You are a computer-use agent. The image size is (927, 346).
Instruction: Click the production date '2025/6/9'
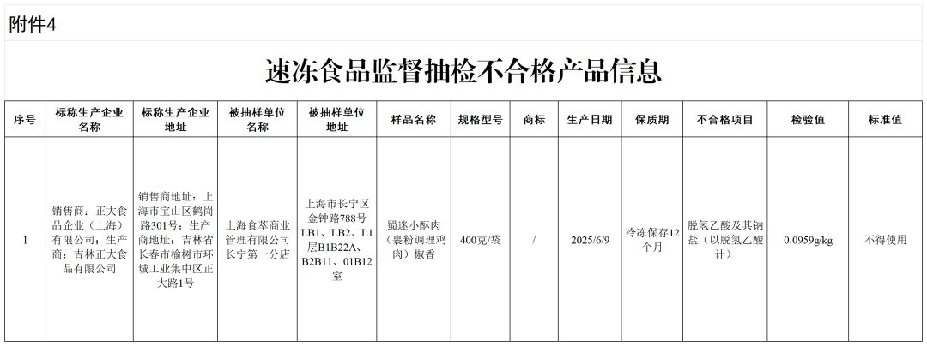coord(590,240)
